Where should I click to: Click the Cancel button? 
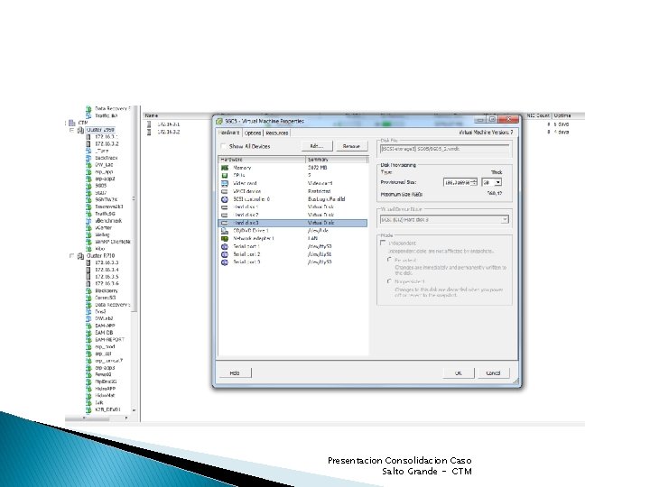coord(493,373)
